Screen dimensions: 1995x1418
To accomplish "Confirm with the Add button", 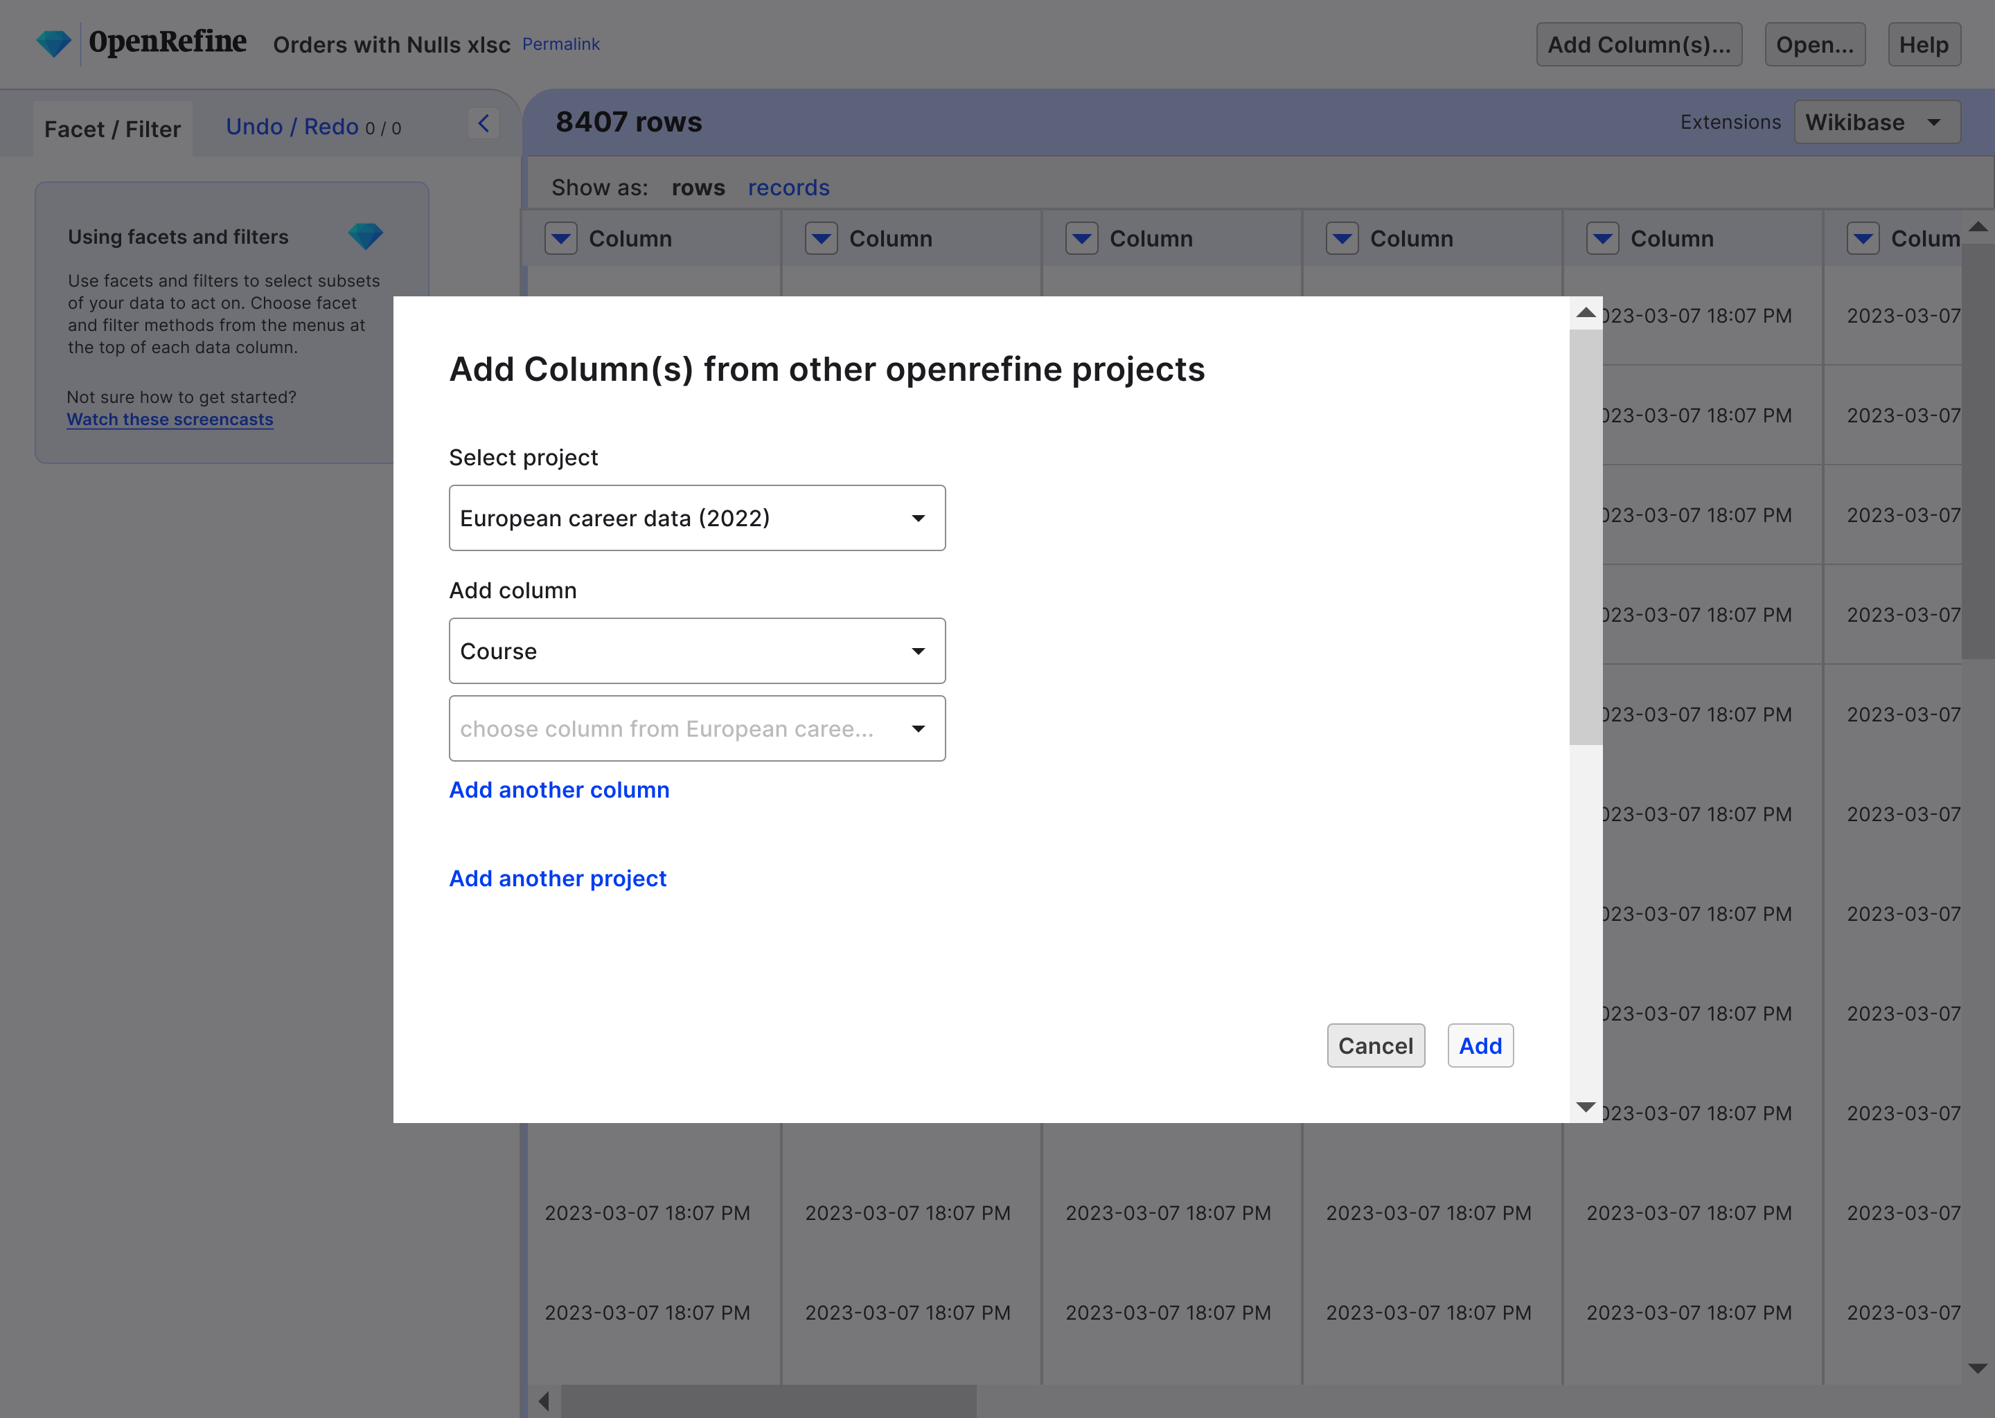I will [1480, 1045].
